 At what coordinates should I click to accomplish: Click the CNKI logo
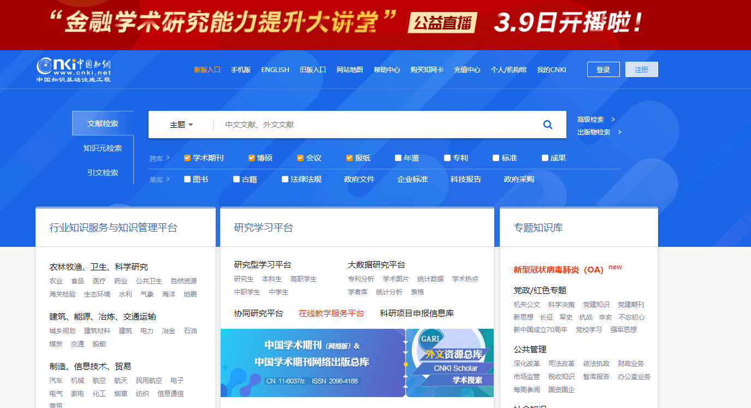pos(74,69)
